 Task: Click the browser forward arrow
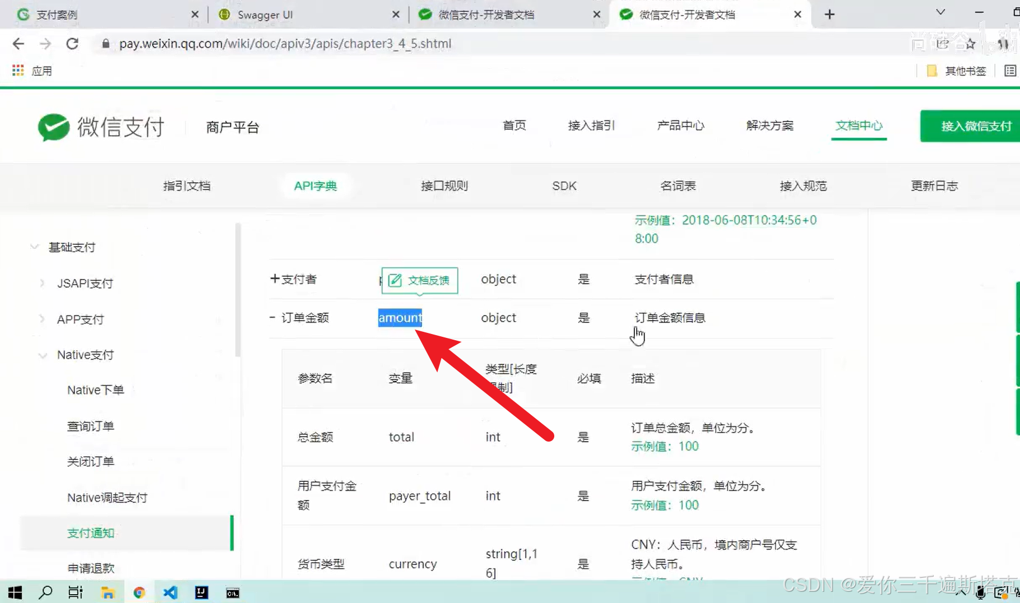click(45, 44)
